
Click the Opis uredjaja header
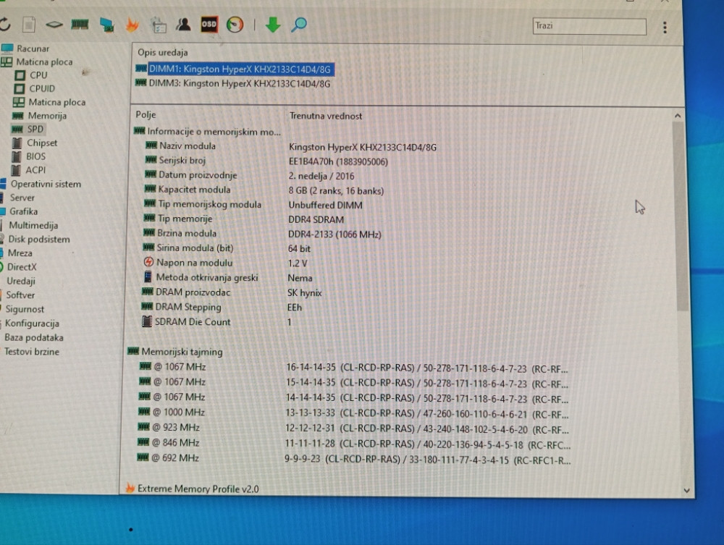pos(162,52)
